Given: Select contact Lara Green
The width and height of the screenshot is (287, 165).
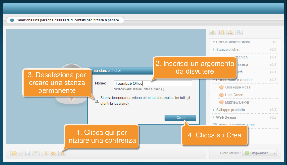Looking at the screenshot, I should pyautogui.click(x=234, y=95).
